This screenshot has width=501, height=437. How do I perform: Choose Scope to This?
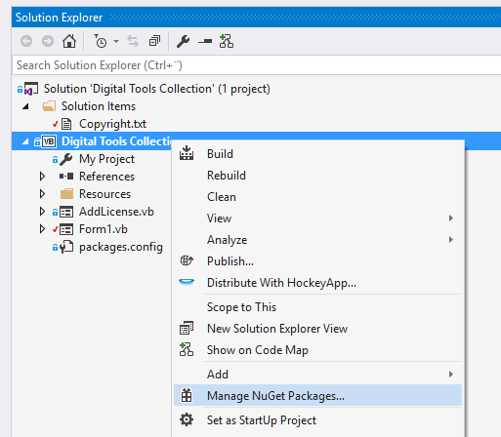(x=317, y=307)
